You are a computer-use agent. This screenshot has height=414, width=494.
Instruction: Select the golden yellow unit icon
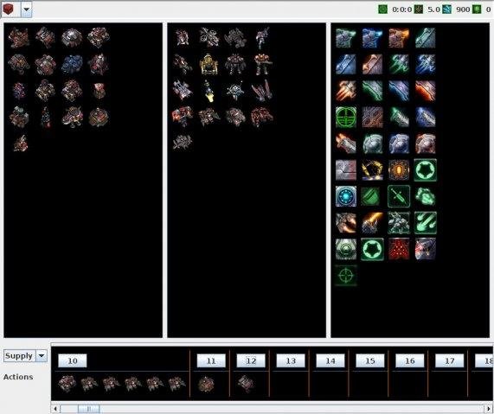(209, 65)
